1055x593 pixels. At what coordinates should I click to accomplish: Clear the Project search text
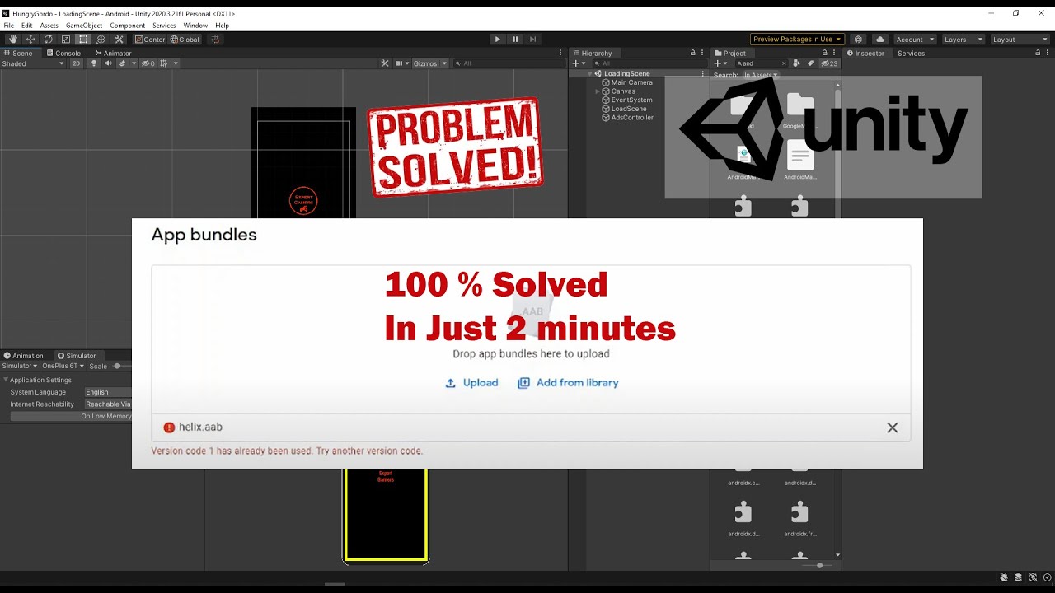click(x=784, y=63)
